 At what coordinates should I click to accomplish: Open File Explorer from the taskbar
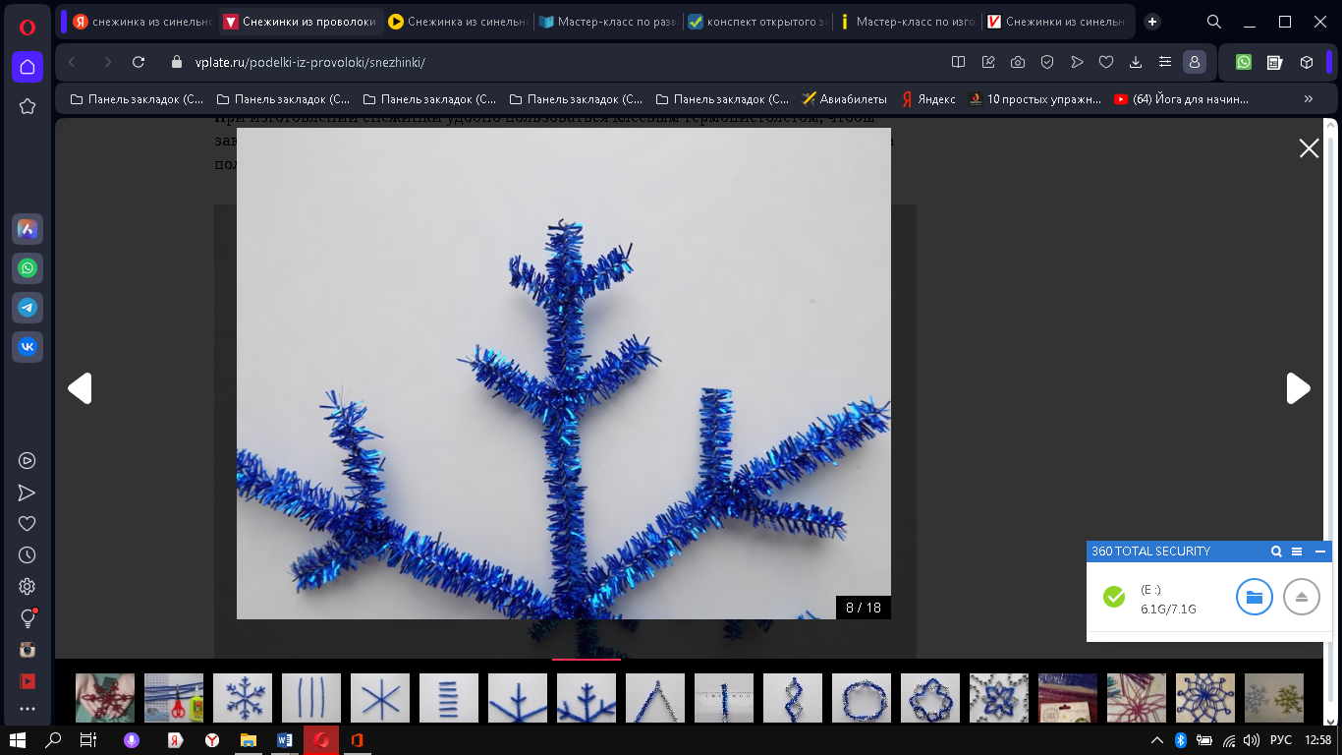(x=249, y=739)
